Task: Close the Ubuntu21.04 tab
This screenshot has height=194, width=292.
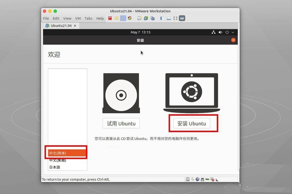Action: pos(75,26)
